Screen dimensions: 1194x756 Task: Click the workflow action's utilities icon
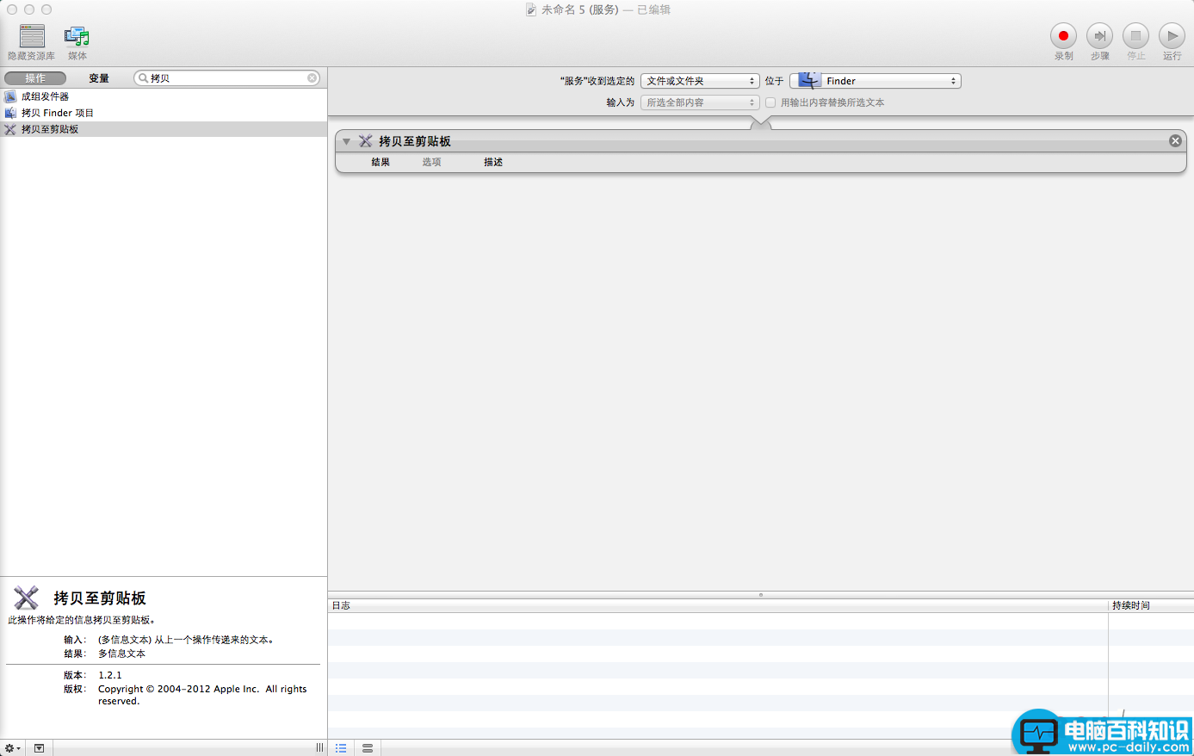(x=366, y=141)
